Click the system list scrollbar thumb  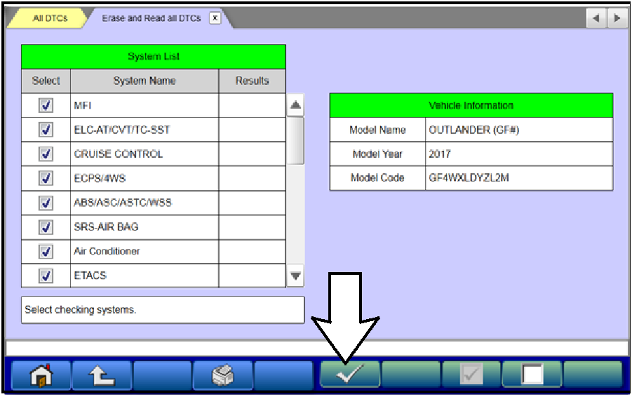pos(296,139)
